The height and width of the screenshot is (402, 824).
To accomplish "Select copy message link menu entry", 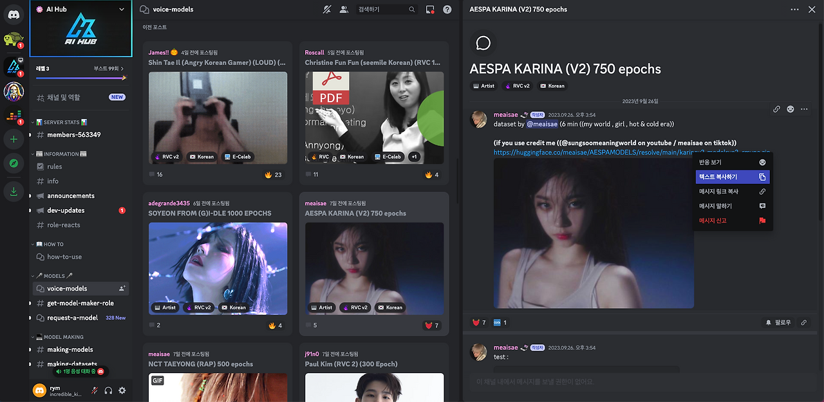I will click(x=733, y=192).
